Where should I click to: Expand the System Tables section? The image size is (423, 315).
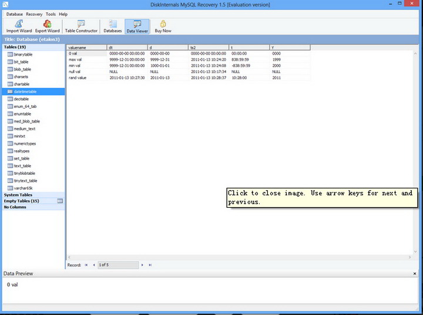coord(33,195)
